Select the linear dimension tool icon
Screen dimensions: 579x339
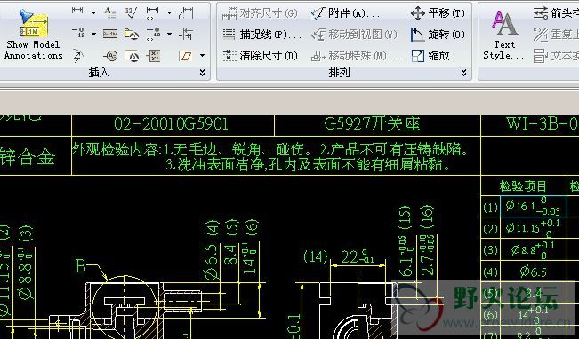pyautogui.click(x=77, y=11)
